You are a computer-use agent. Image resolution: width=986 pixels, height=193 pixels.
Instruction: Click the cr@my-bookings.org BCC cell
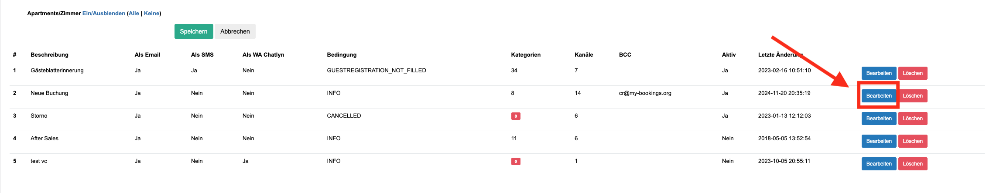(645, 93)
